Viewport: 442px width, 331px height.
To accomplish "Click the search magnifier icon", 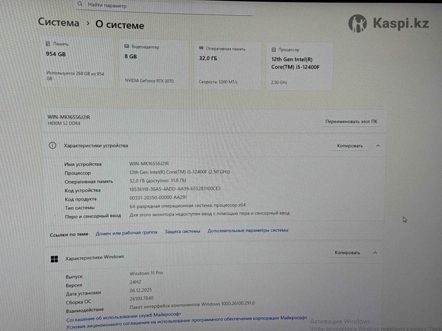I will (80, 4).
